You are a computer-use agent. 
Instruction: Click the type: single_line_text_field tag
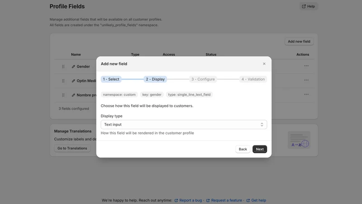[189, 95]
